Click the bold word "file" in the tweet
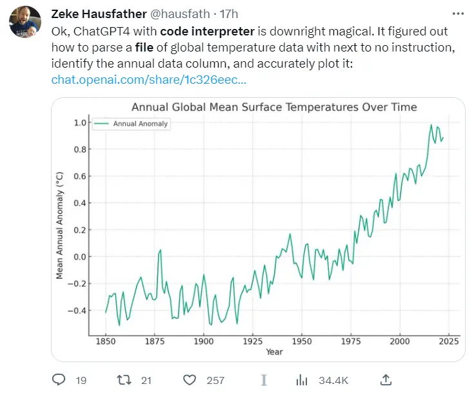This screenshot has height=393, width=474. point(144,48)
